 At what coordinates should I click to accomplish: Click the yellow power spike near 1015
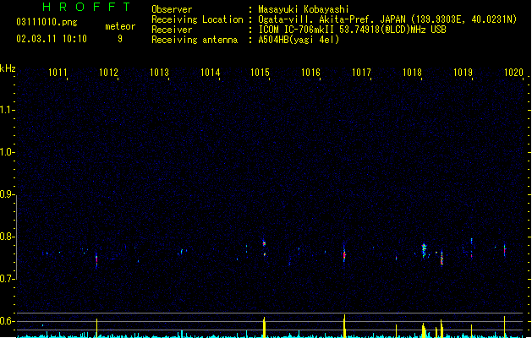tap(264, 328)
